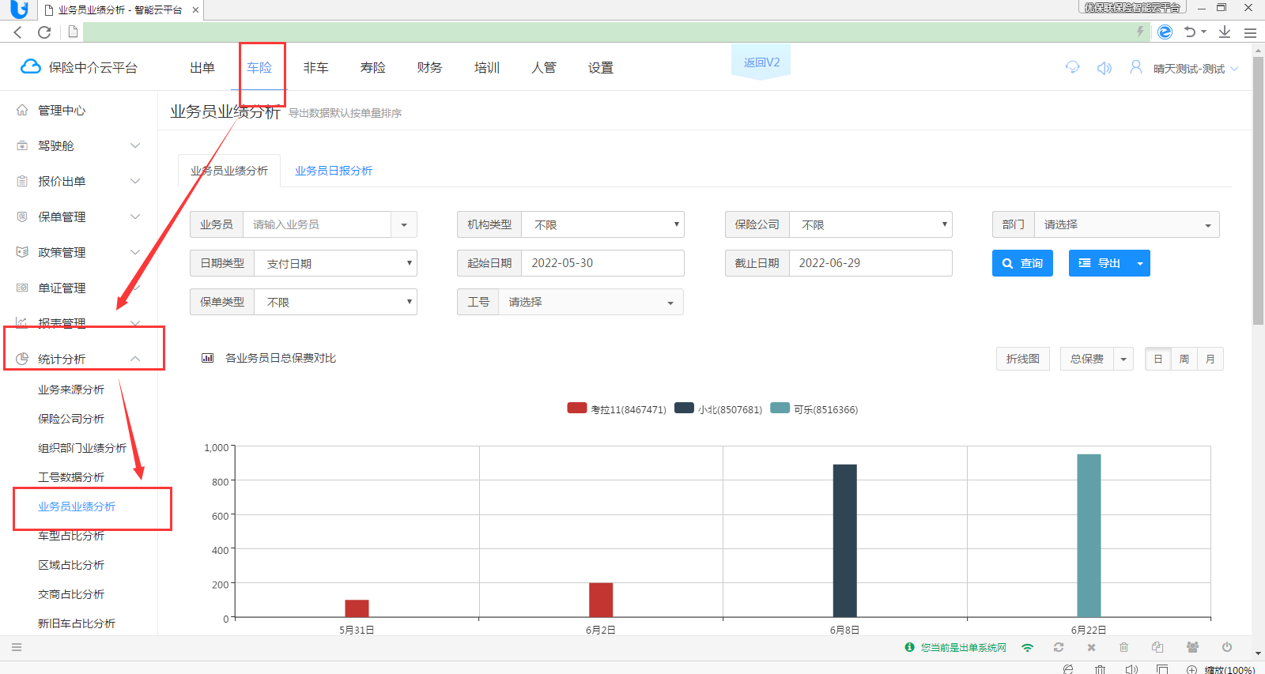Open 保险公司分析 in sidebar
This screenshot has width=1265, height=674.
71,419
